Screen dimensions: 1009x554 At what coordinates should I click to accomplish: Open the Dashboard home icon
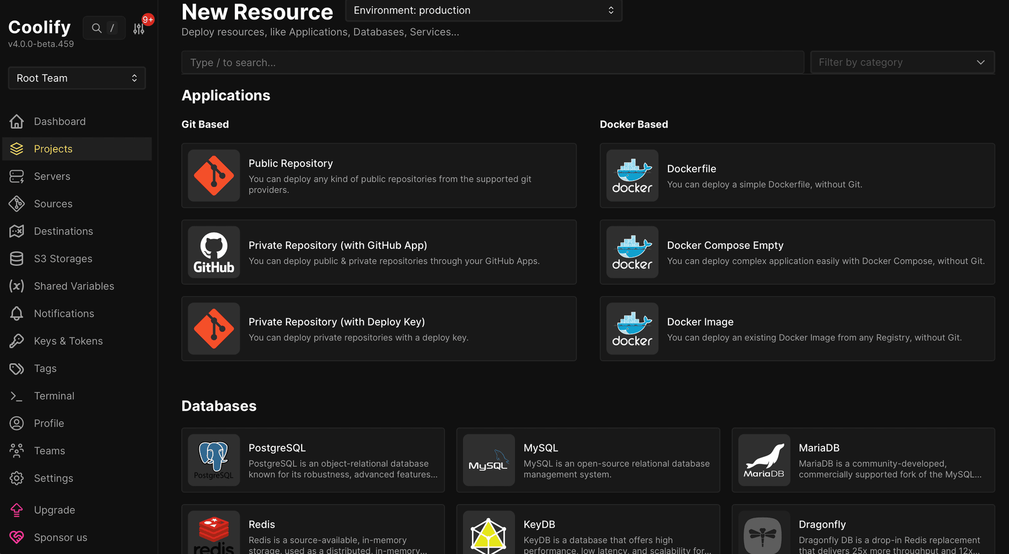pos(17,121)
